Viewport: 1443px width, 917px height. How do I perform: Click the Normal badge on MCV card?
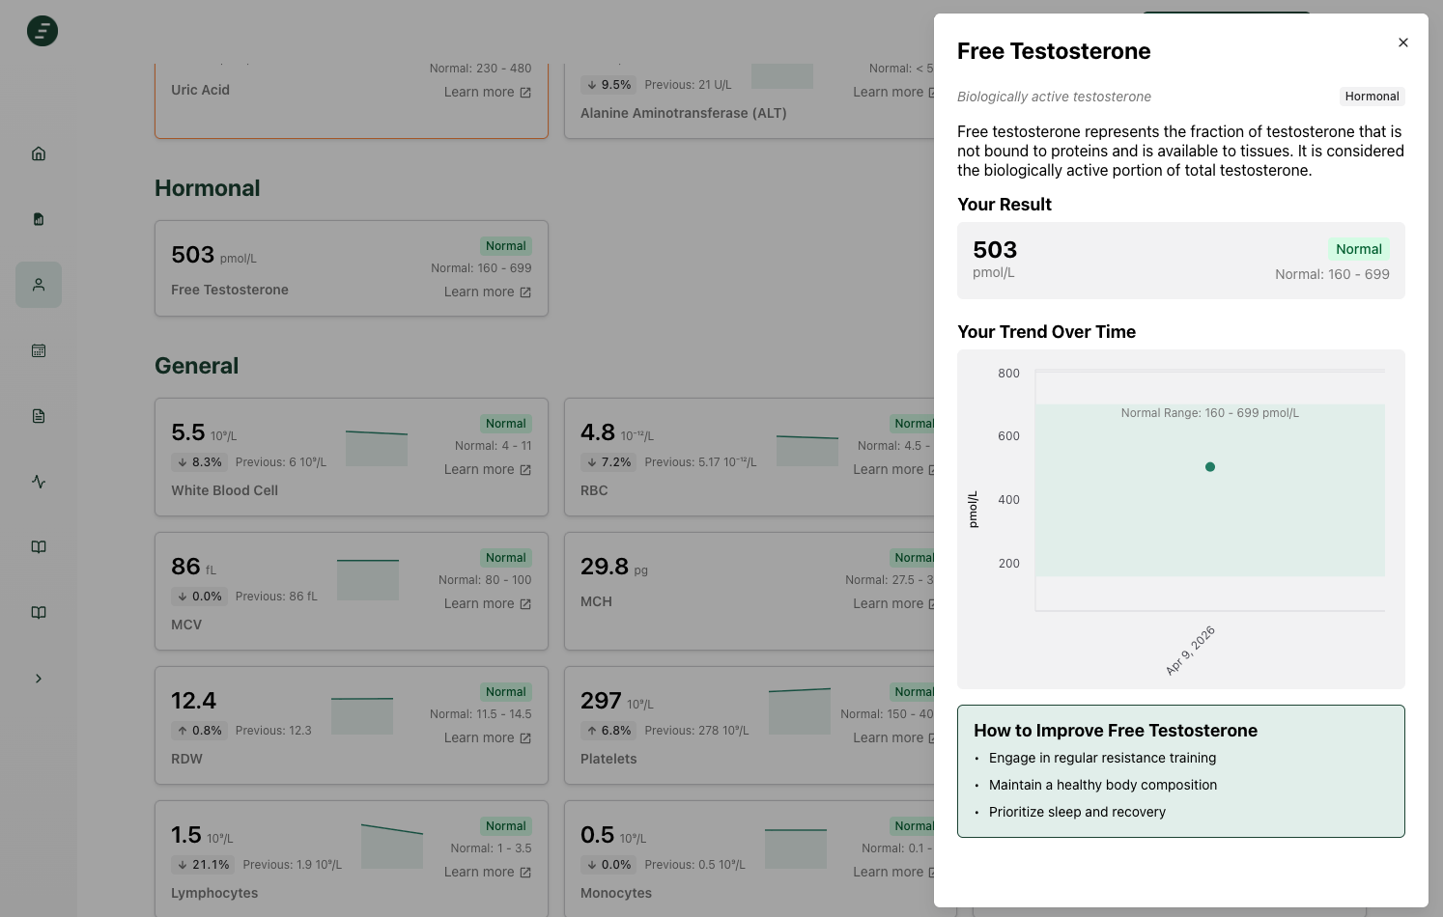506,558
